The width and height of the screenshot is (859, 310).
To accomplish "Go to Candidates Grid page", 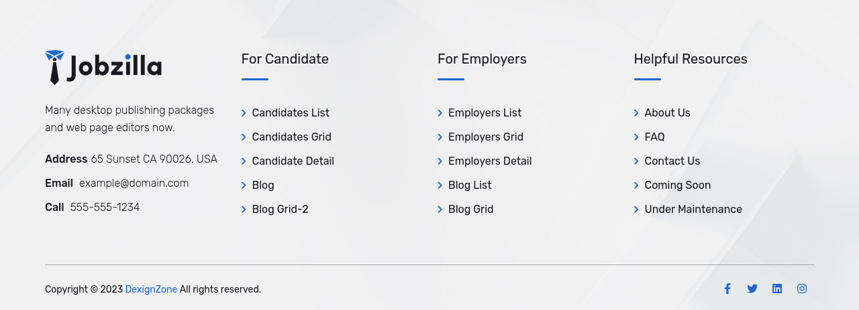I will (291, 137).
